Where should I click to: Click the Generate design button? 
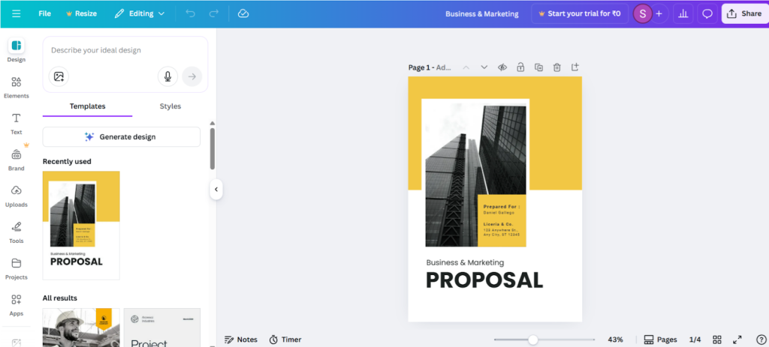pos(121,137)
